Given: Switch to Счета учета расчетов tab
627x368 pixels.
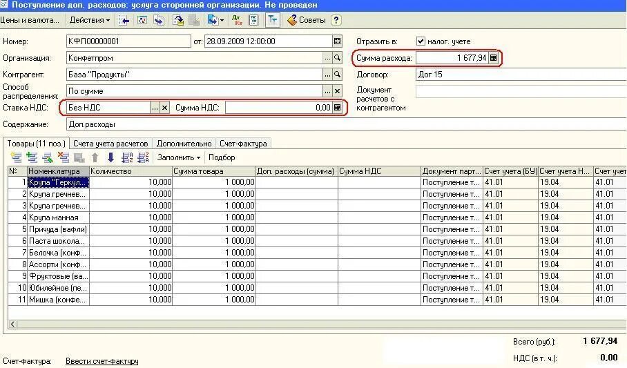Looking at the screenshot, I should (x=110, y=144).
